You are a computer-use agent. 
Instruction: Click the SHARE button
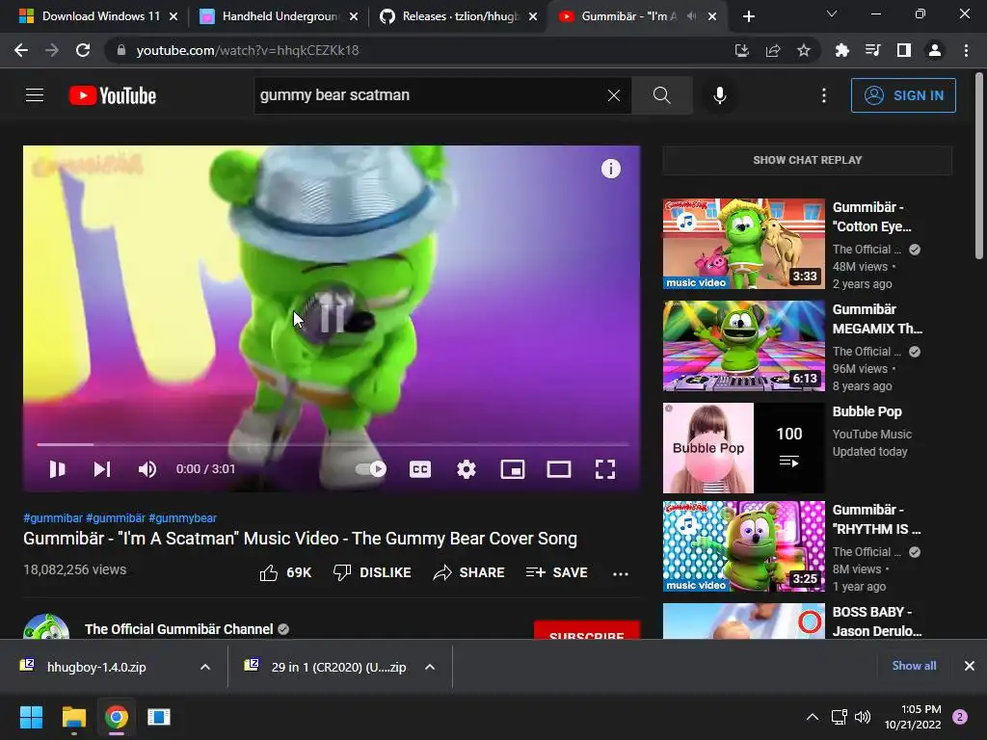click(469, 572)
